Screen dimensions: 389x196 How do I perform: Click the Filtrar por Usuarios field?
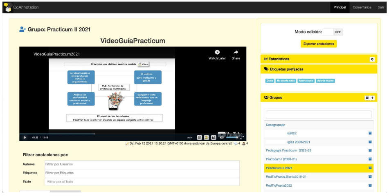[142, 164]
